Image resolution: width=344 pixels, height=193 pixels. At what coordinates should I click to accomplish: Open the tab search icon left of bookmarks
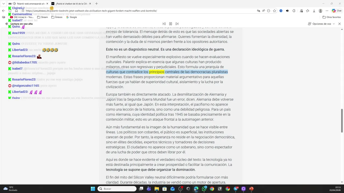(x=3, y=17)
